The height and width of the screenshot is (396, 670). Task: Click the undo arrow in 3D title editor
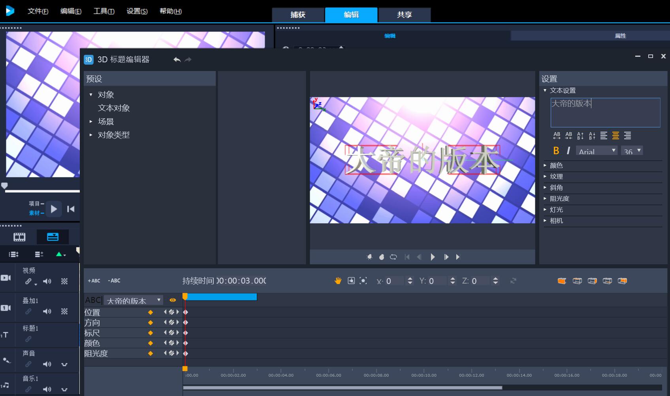177,60
